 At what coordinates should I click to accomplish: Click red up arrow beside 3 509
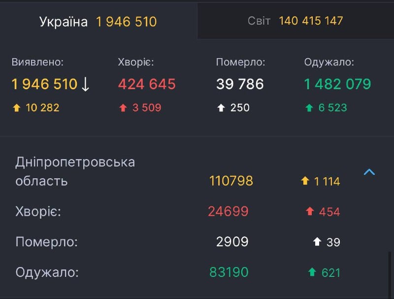[x=123, y=108]
